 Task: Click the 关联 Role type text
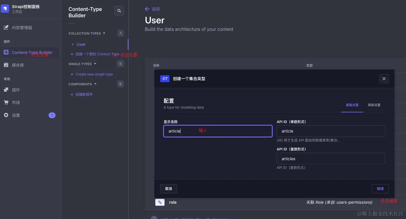pos(339,202)
